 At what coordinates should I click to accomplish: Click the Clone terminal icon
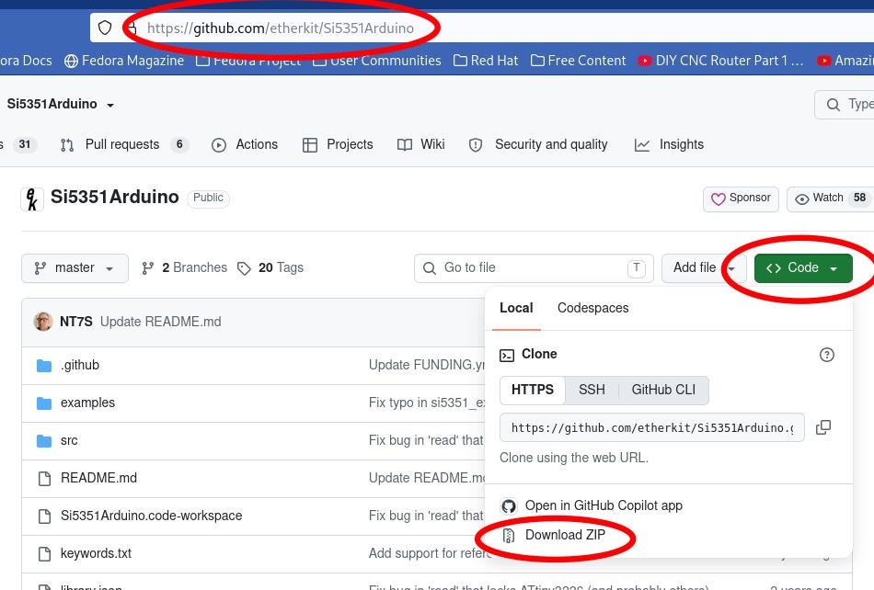[507, 355]
